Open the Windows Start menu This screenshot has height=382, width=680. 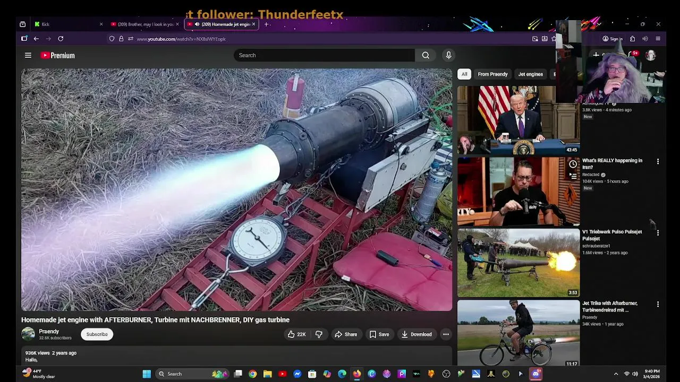(147, 374)
